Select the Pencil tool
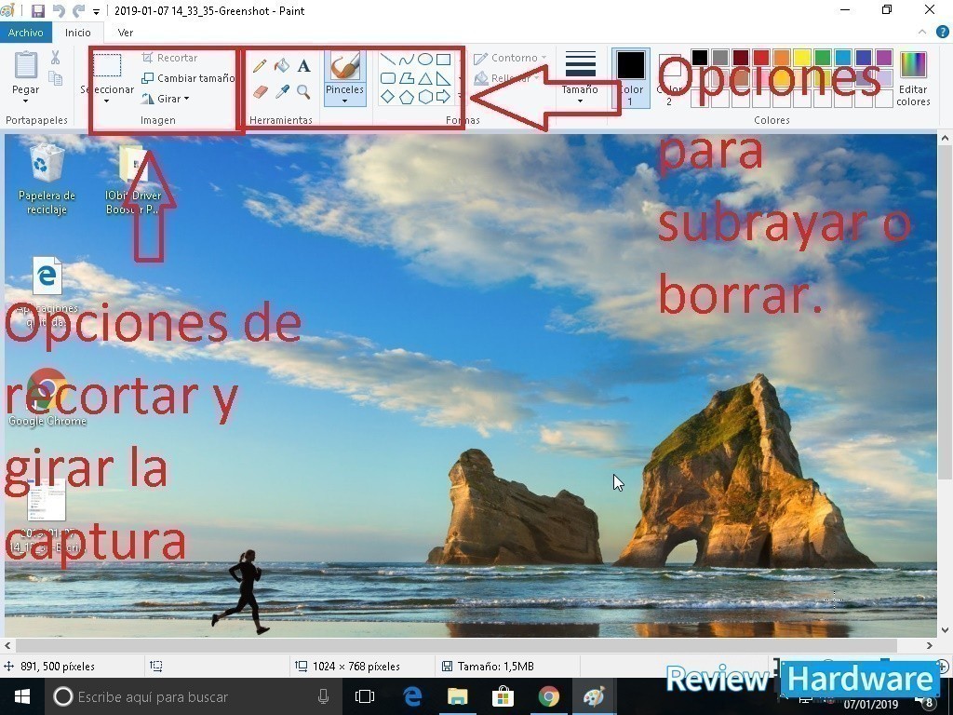The height and width of the screenshot is (715, 953). coord(260,65)
